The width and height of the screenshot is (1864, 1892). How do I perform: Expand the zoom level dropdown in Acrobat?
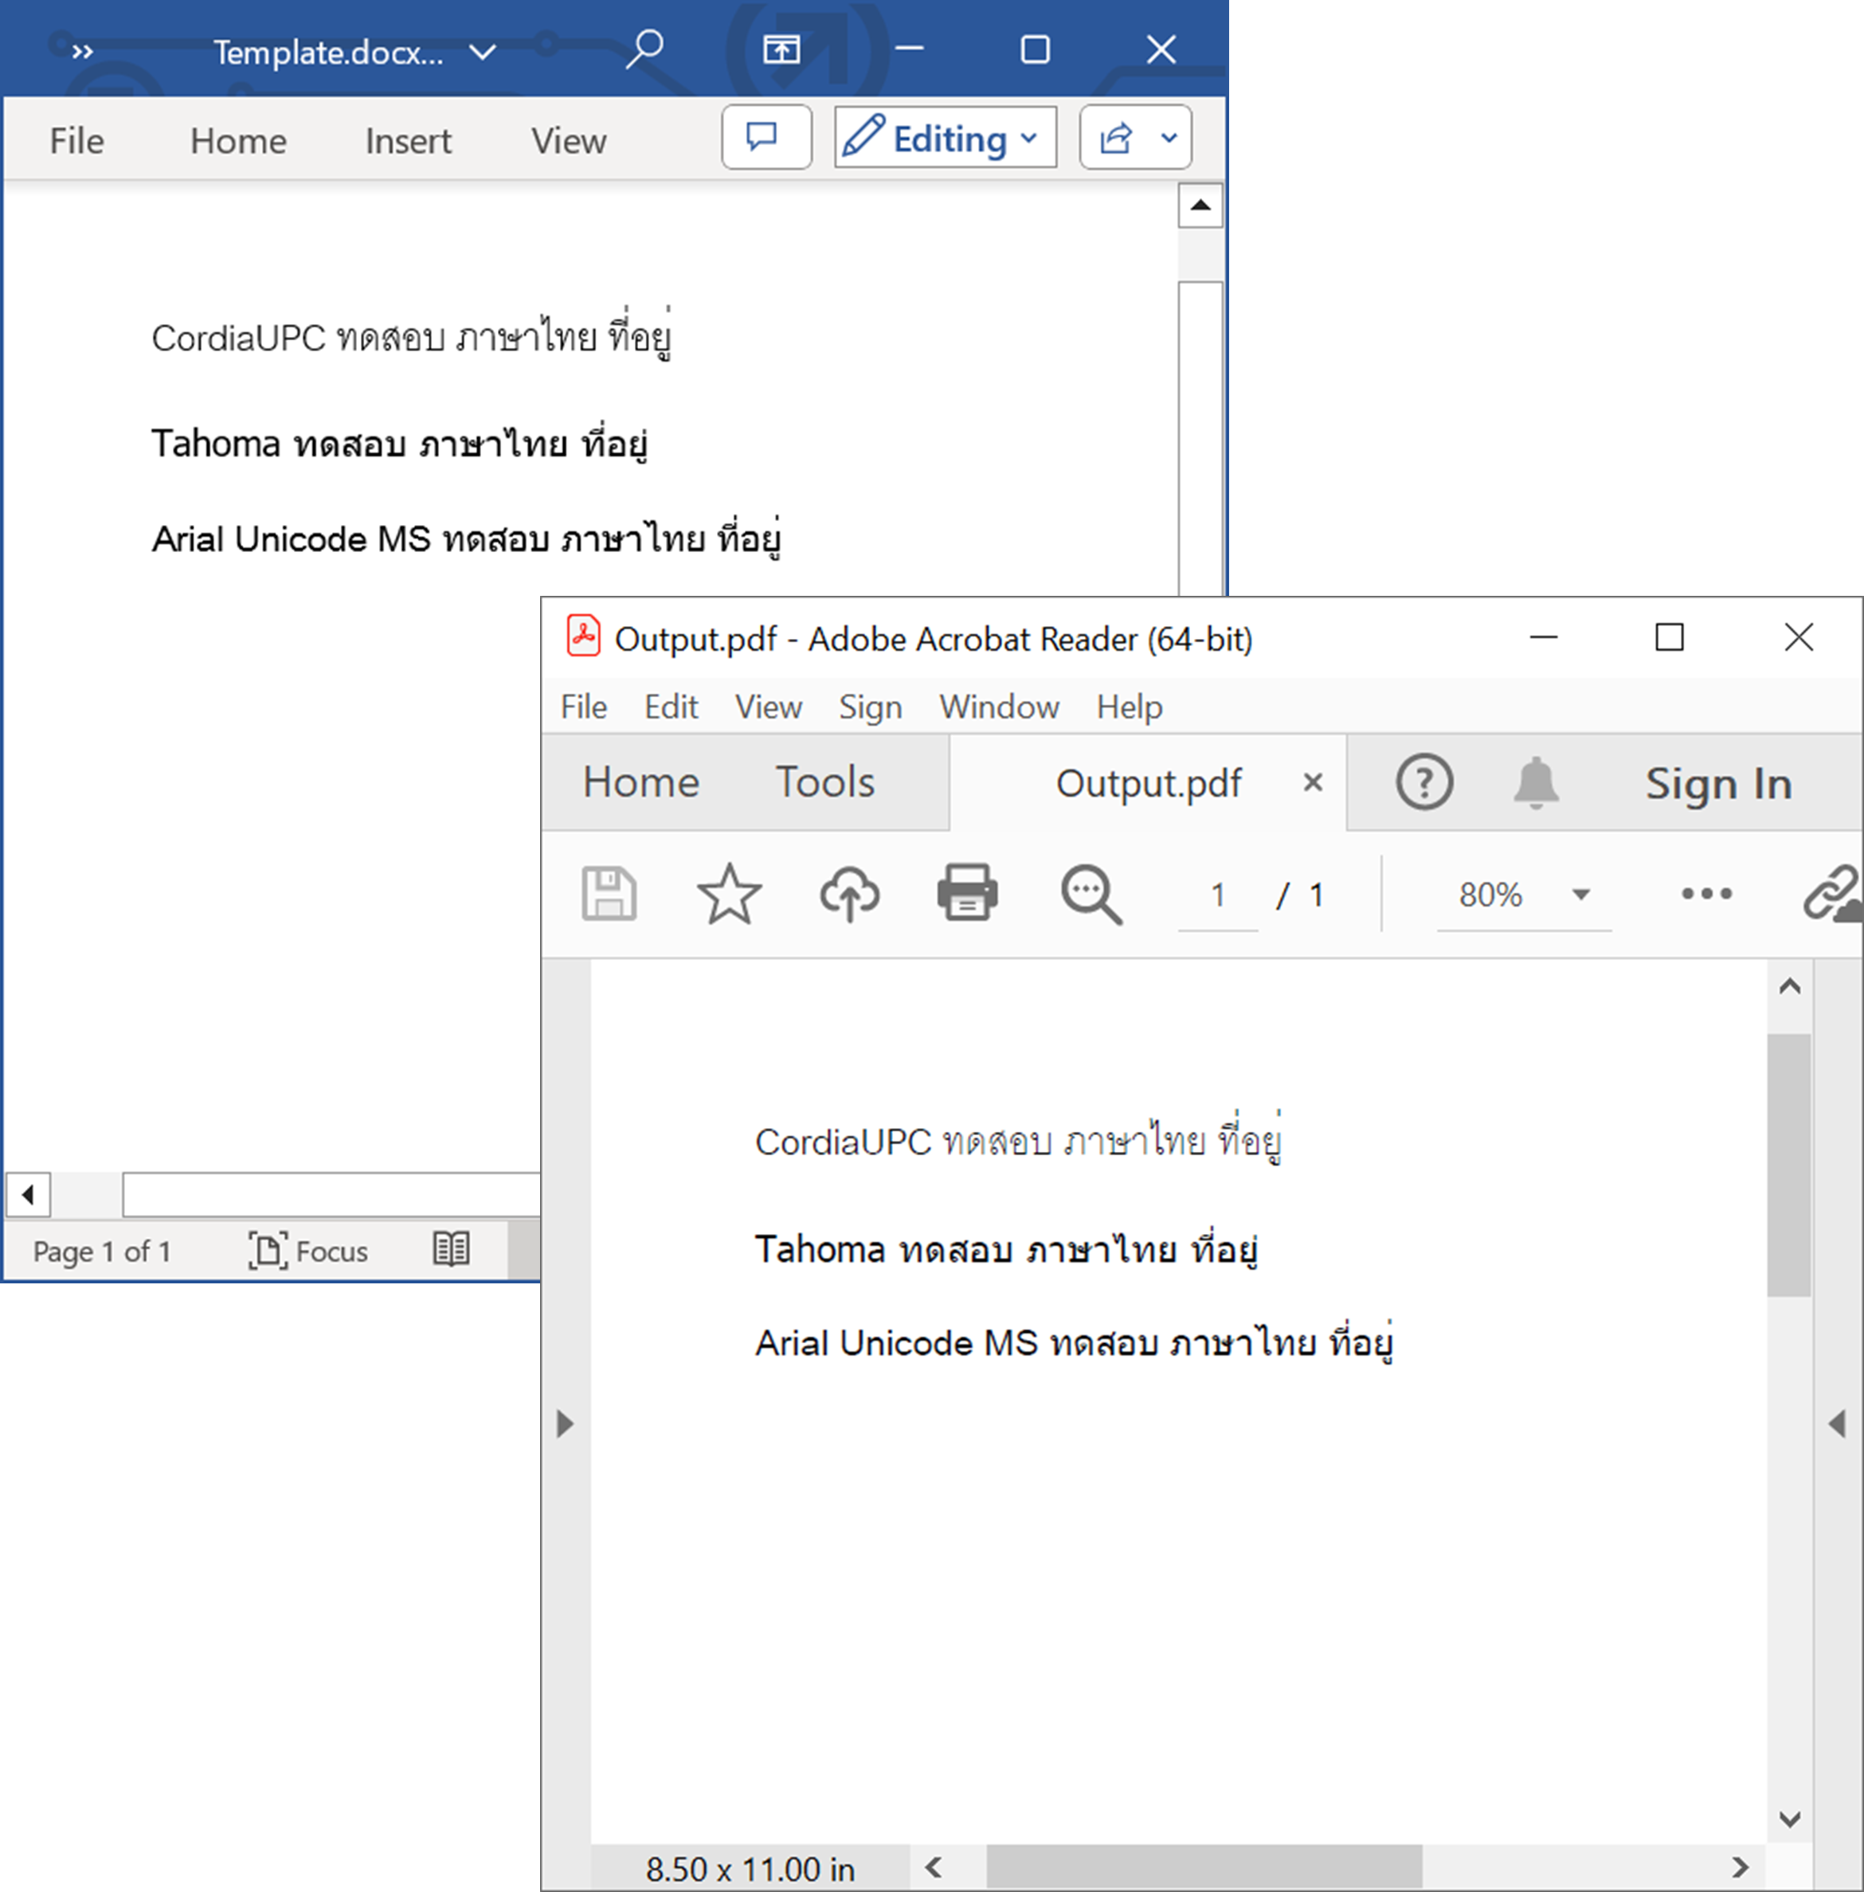(x=1580, y=895)
